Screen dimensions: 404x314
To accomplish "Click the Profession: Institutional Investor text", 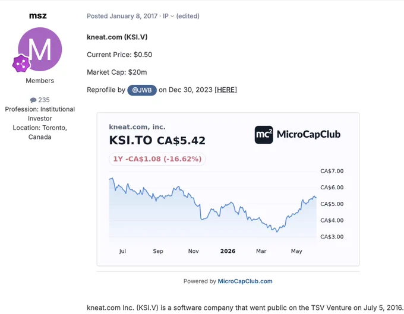I will click(40, 114).
